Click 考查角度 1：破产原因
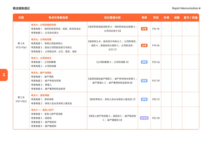This screenshot has height=150, width=212. [42, 77]
